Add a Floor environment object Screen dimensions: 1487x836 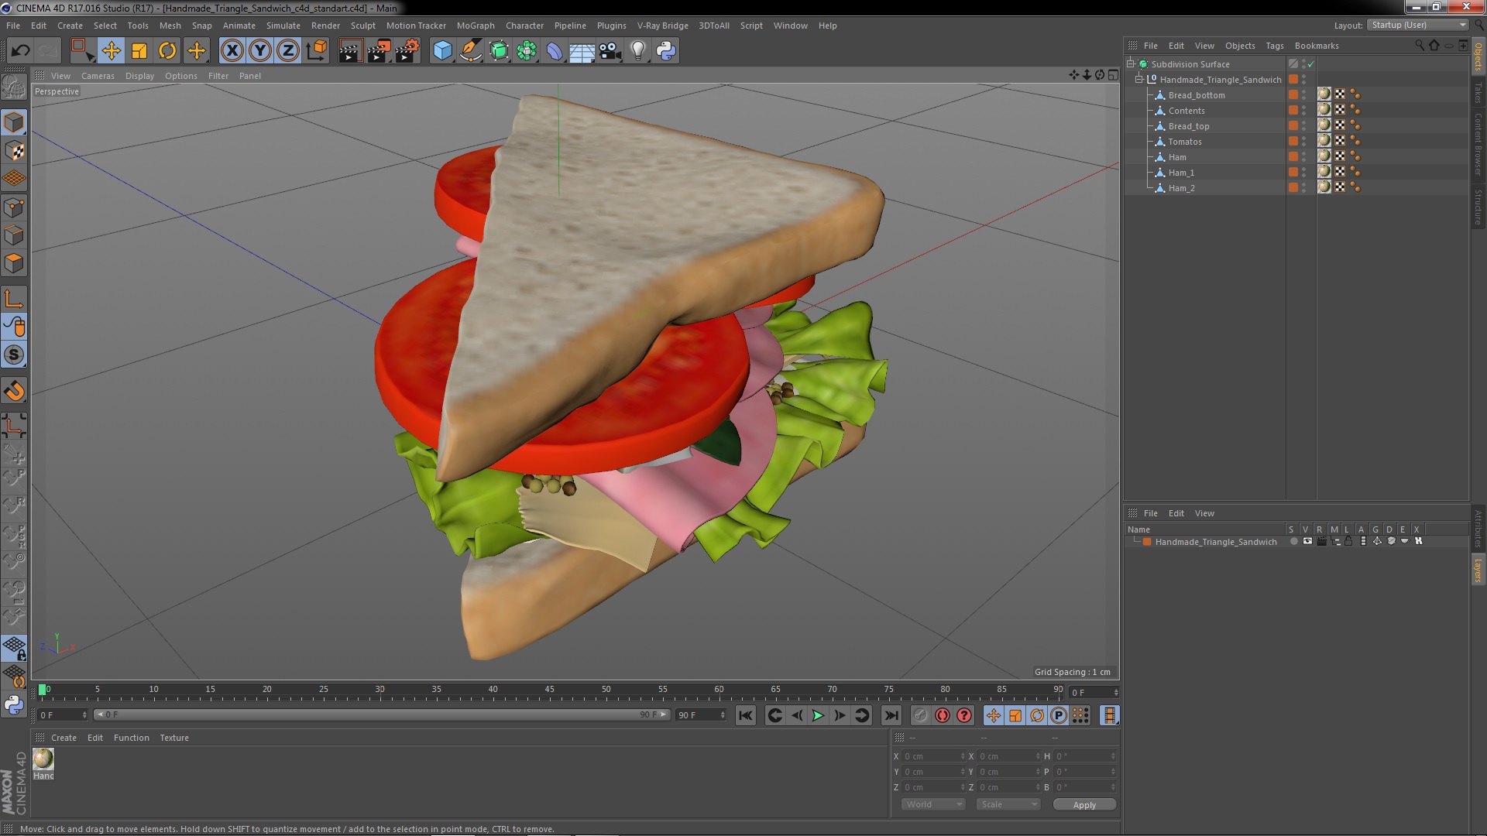[x=582, y=51]
